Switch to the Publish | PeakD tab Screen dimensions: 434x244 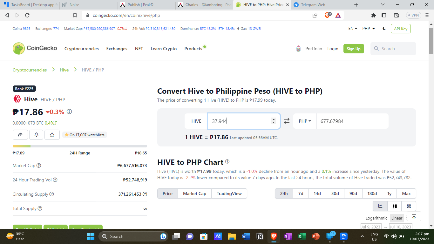coord(146,5)
